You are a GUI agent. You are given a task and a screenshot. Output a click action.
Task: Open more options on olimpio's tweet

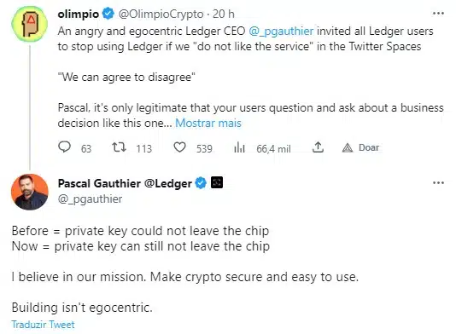coord(438,14)
